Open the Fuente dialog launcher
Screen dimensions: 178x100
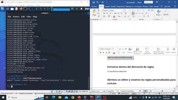click(x=130, y=19)
